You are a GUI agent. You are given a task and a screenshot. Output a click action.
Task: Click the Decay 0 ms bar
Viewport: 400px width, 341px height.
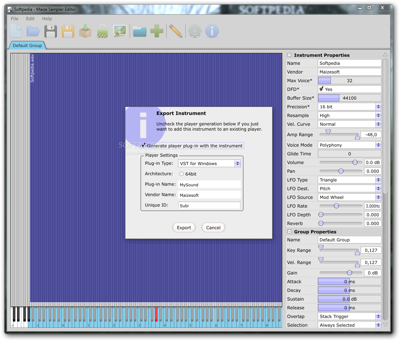(x=349, y=290)
